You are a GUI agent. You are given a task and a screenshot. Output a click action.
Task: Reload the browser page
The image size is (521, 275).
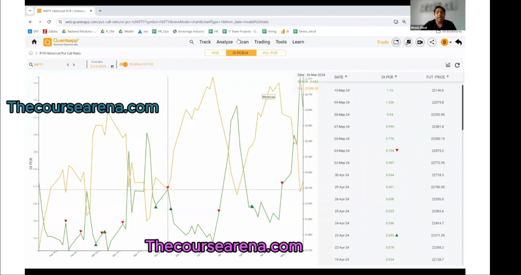click(49, 22)
